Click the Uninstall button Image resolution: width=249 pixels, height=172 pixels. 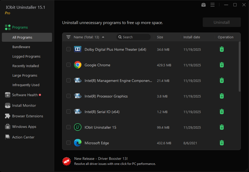(x=222, y=22)
